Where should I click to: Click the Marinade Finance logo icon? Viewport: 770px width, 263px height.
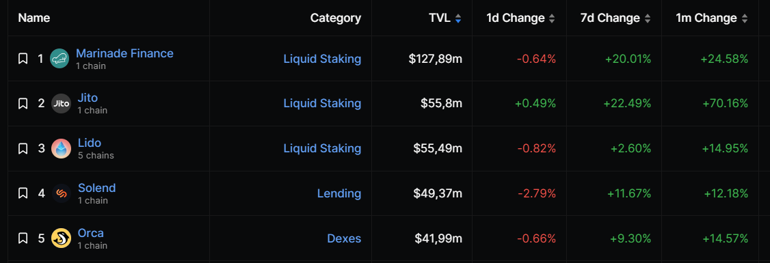click(x=60, y=59)
